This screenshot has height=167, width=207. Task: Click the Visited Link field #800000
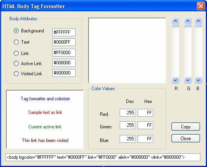pos(64,73)
